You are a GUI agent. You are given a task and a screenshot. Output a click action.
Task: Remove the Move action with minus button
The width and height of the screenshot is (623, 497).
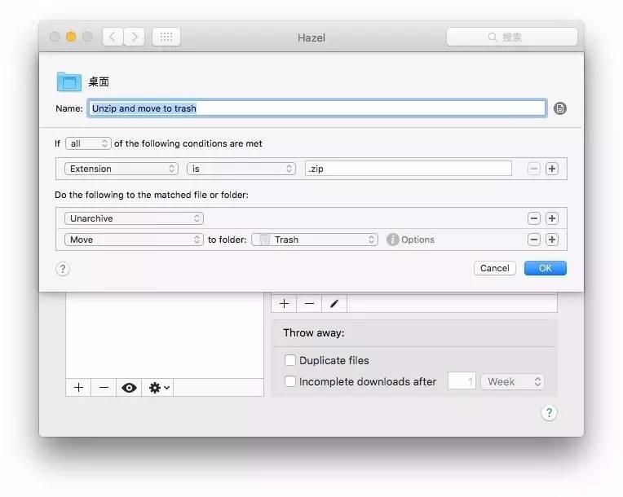point(533,240)
